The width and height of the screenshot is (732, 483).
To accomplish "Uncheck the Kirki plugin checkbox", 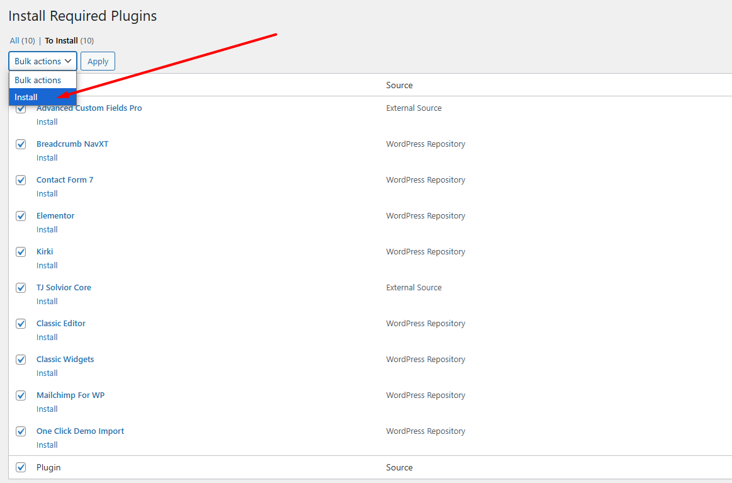I will click(x=21, y=252).
